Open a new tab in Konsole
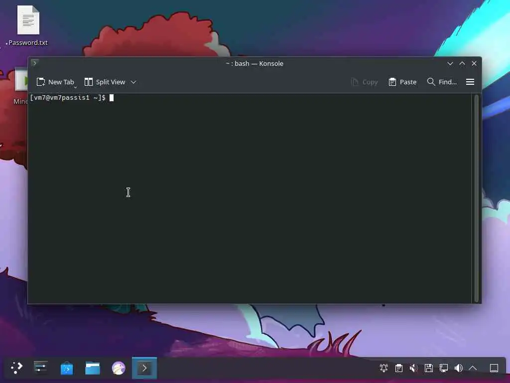 pyautogui.click(x=55, y=82)
